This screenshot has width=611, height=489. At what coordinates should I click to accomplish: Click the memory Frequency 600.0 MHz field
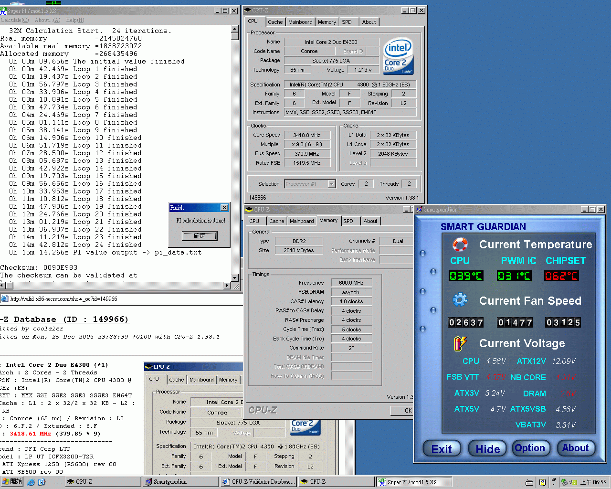pyautogui.click(x=351, y=283)
